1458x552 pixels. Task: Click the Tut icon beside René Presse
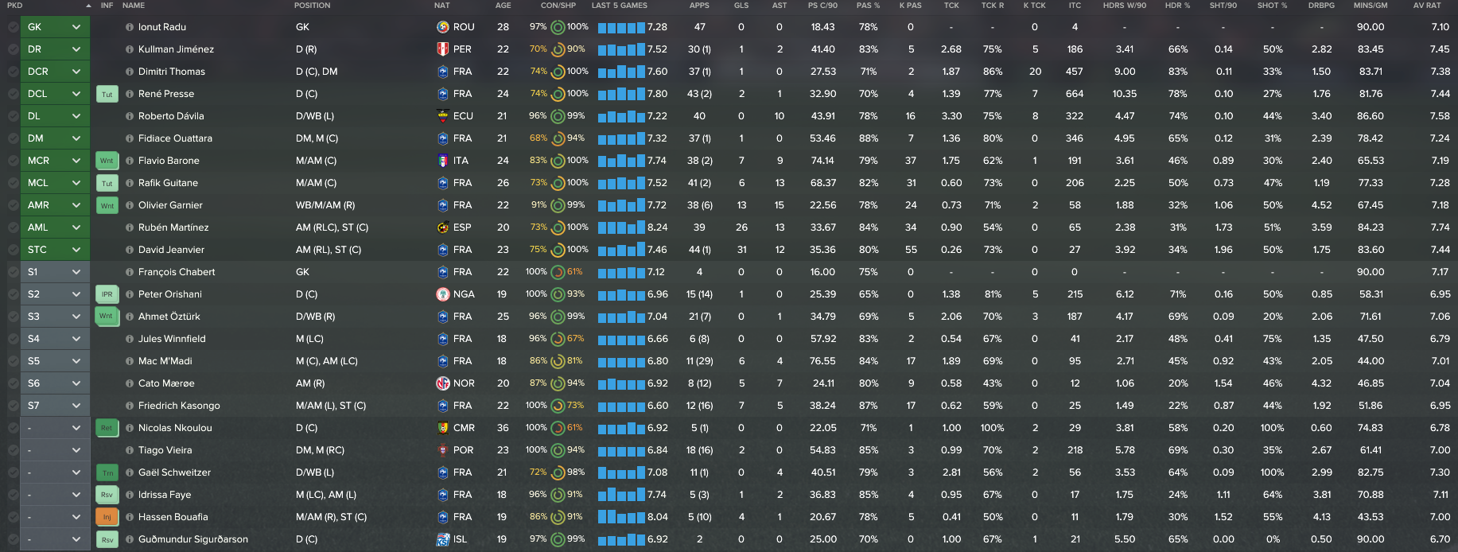tap(107, 94)
